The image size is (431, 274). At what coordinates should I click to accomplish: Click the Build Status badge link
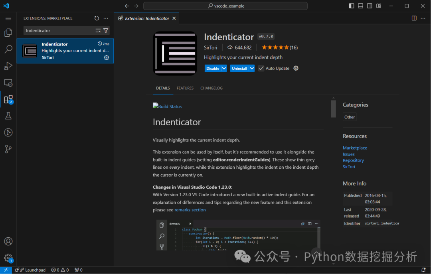tap(167, 106)
